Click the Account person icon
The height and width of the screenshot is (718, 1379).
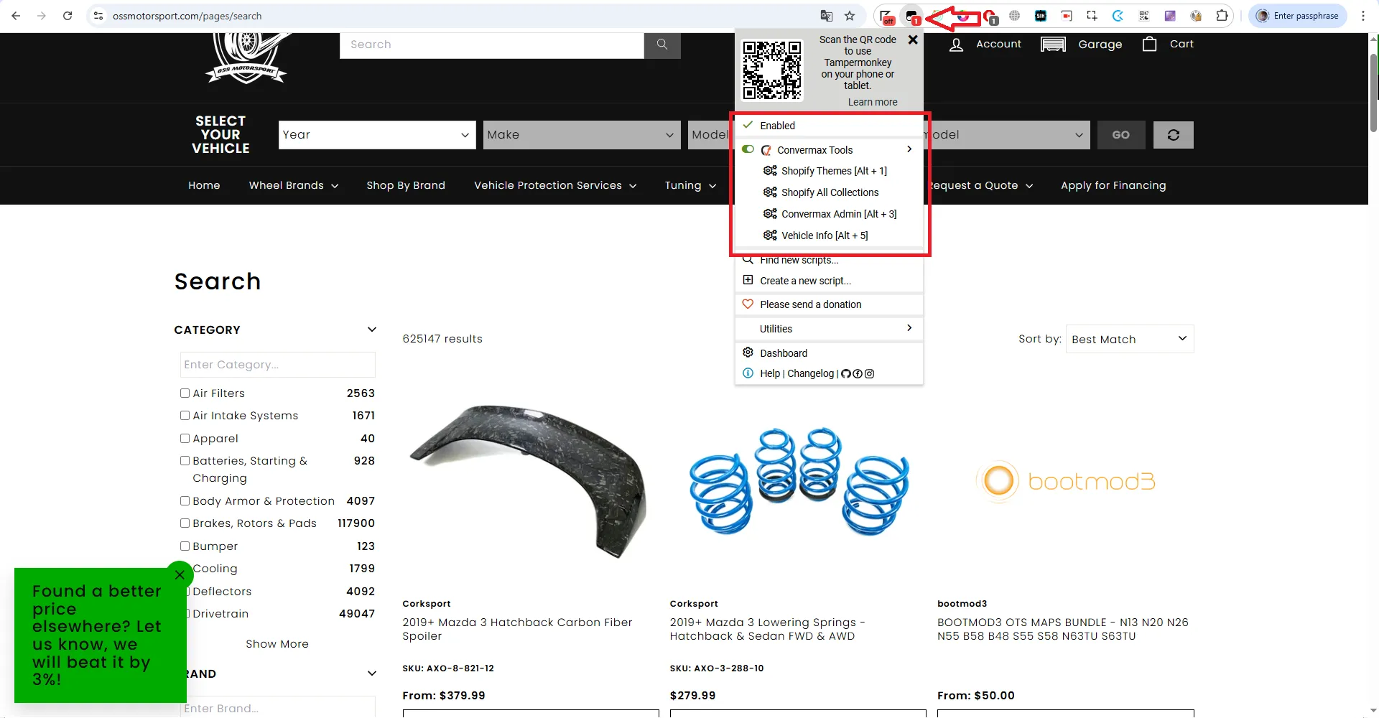pos(956,45)
